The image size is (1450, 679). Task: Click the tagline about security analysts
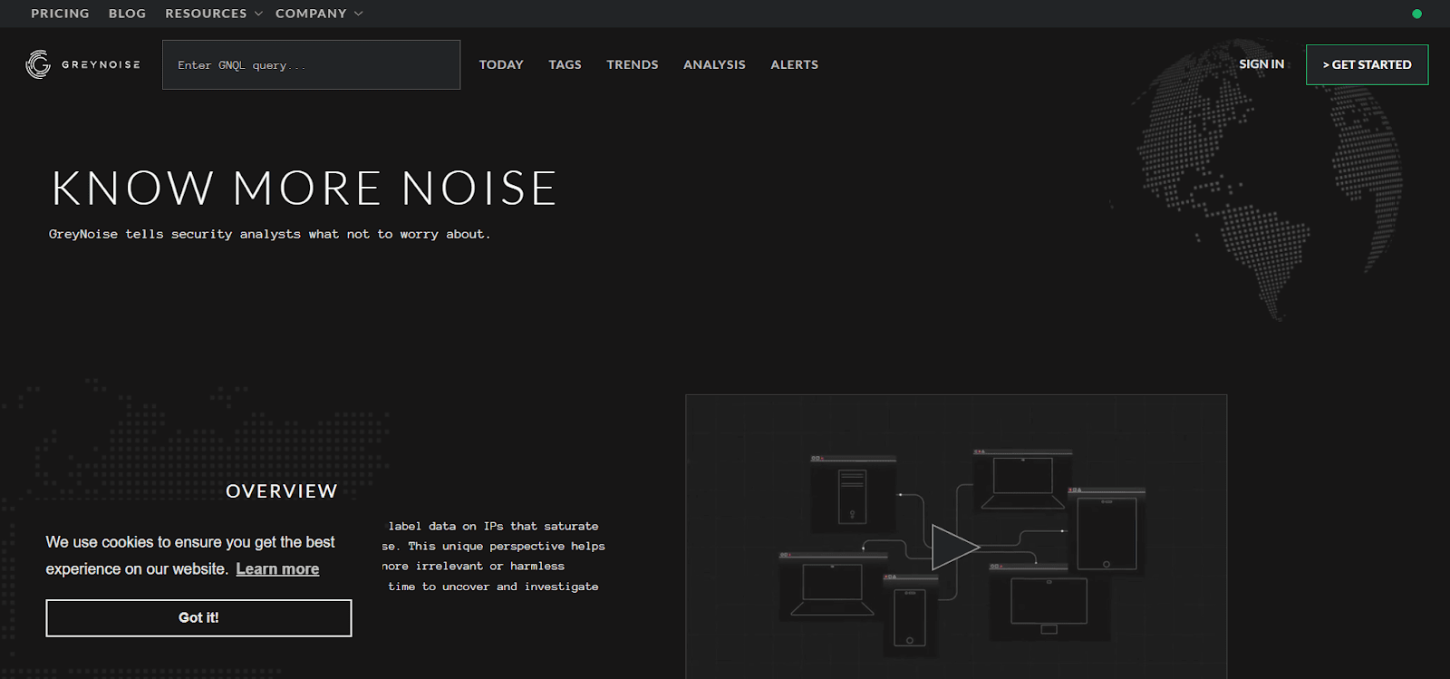pos(269,234)
